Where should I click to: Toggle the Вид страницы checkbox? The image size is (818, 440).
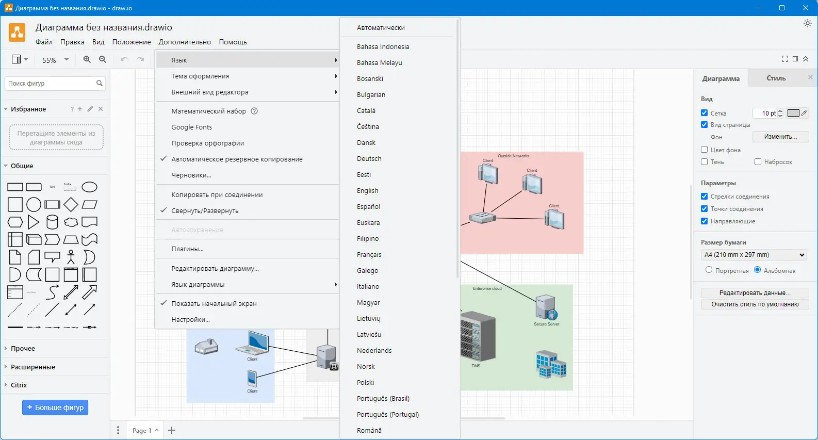pos(704,124)
